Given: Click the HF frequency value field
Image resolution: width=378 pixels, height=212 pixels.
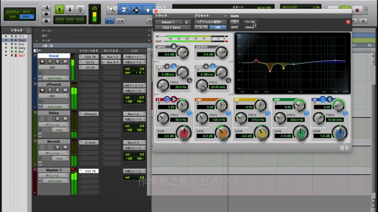Looking at the screenshot, I should [335, 120].
